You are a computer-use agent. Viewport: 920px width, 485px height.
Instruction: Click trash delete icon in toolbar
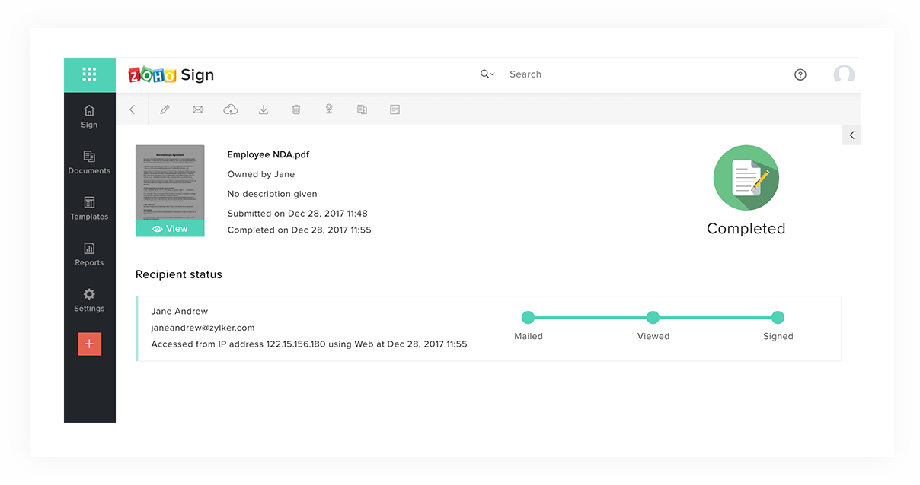point(296,109)
